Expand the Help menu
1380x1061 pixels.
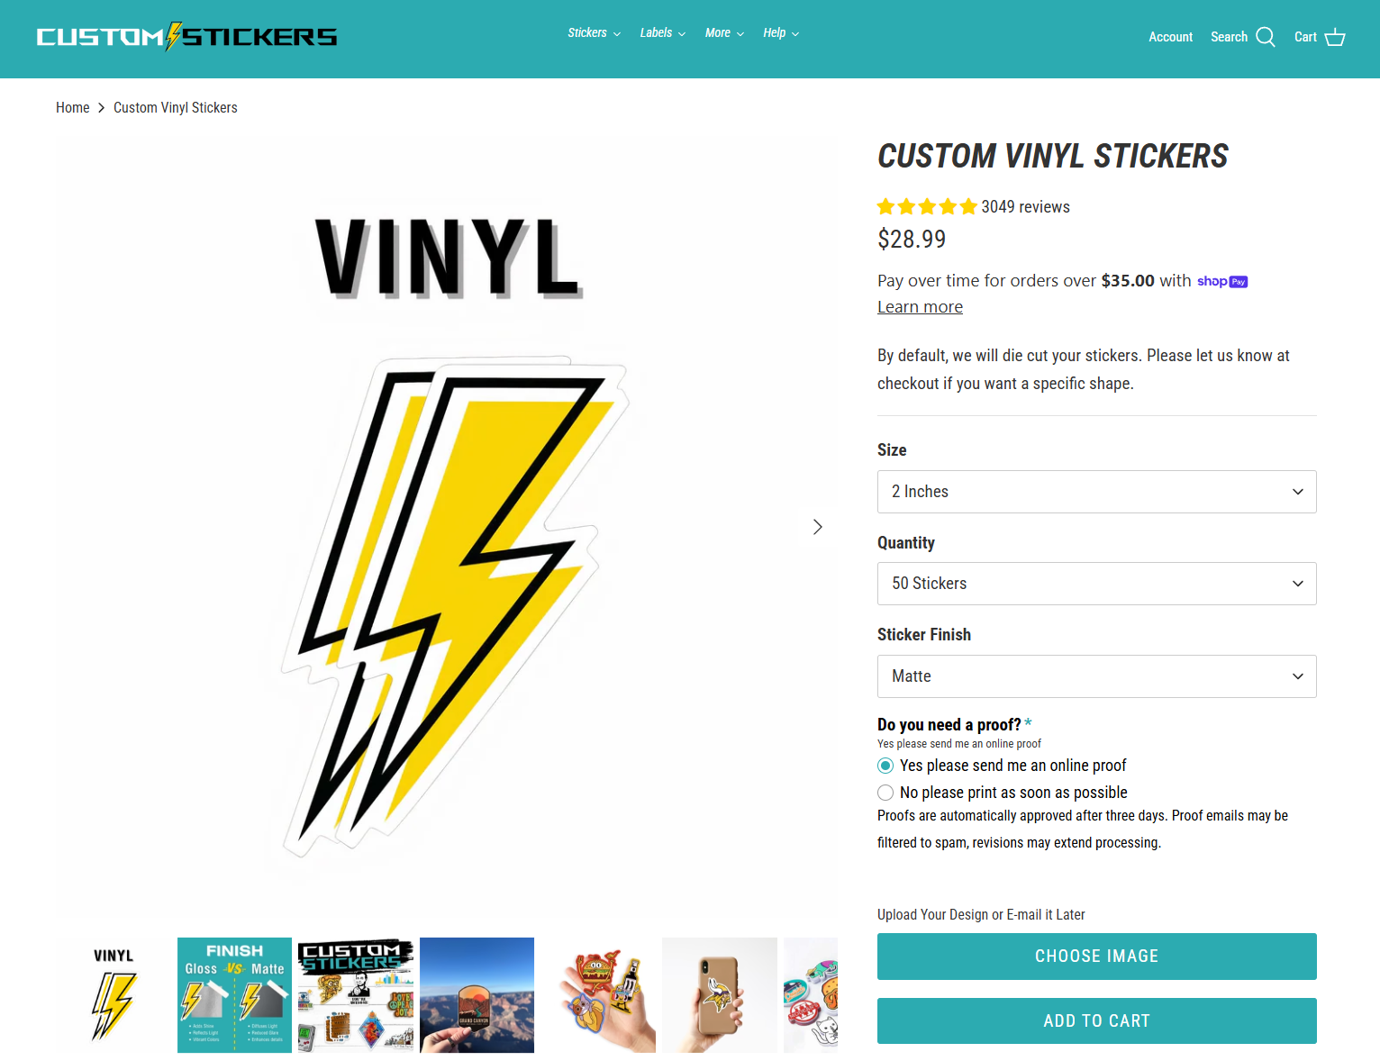point(780,33)
